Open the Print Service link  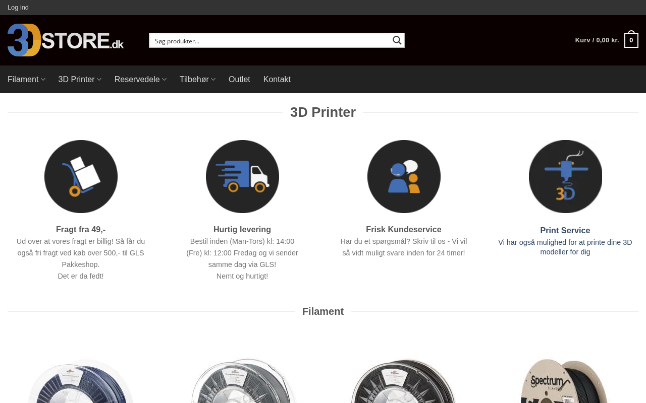[x=565, y=231]
